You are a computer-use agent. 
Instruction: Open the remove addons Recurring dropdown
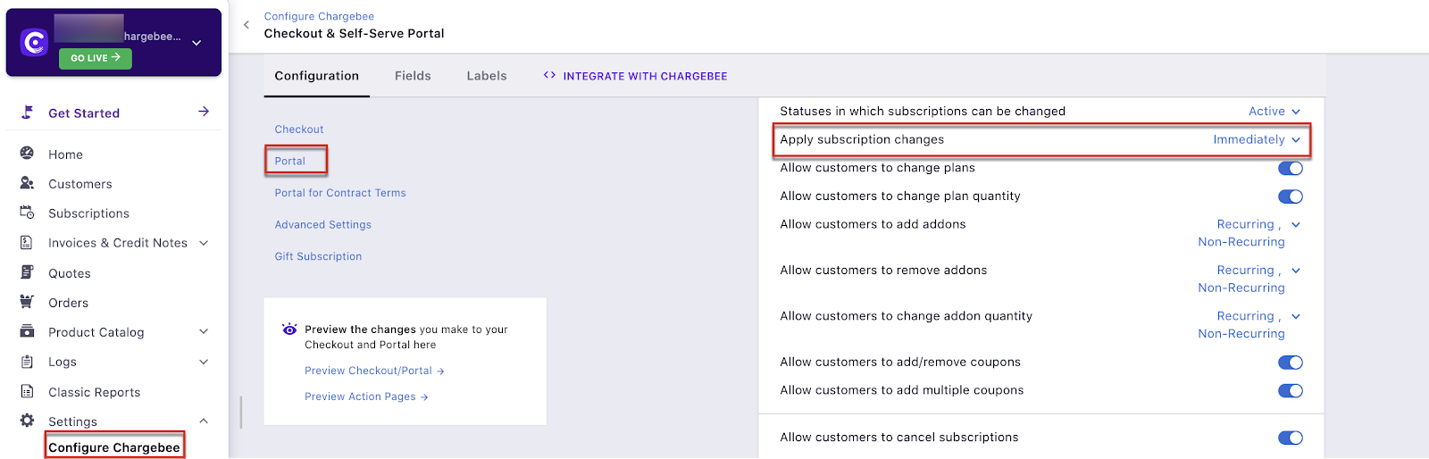click(x=1249, y=280)
